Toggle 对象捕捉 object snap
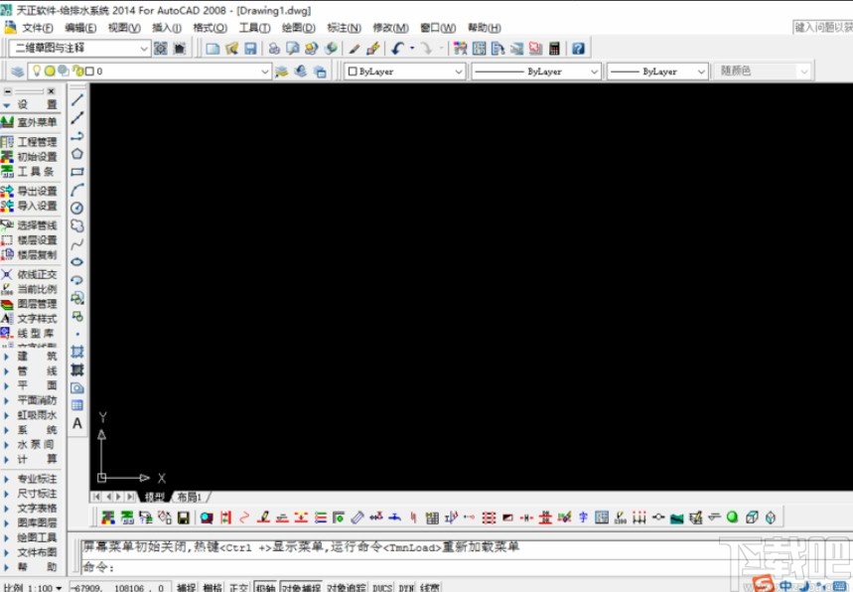This screenshot has width=853, height=592. tap(301, 587)
